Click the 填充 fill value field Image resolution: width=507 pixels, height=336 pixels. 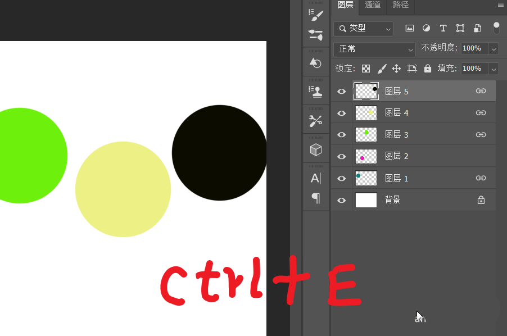tap(474, 69)
